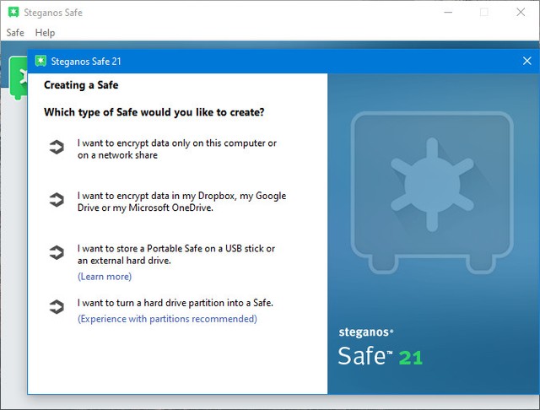Select store Portable Safe on USB stick
Viewport: 540px width, 410px height.
pos(175,254)
